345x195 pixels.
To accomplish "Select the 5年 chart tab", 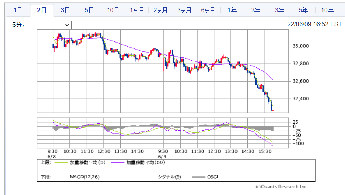I will (x=303, y=10).
